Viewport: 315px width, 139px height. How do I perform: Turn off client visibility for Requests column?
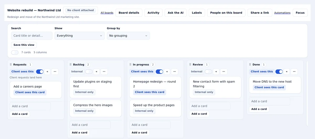coord(40,72)
